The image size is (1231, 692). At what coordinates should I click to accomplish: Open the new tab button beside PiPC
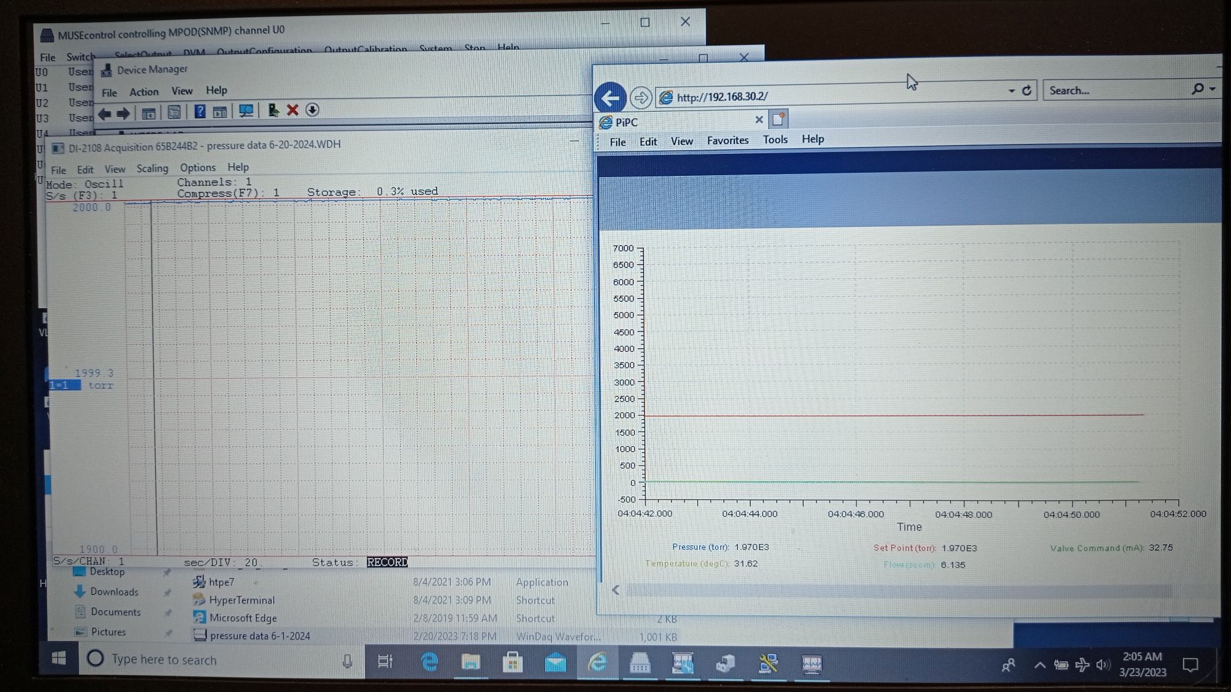click(x=779, y=119)
